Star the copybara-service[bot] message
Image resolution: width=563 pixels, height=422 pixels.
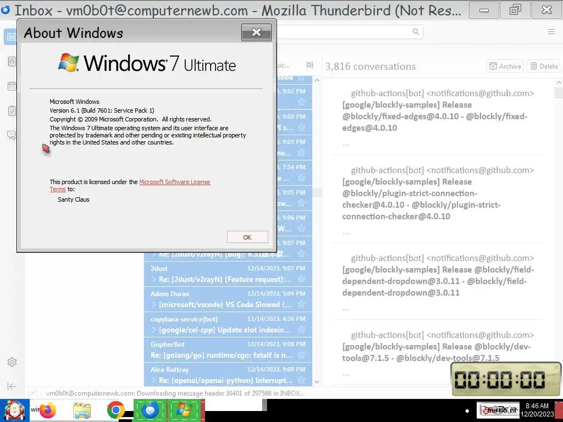(x=301, y=330)
